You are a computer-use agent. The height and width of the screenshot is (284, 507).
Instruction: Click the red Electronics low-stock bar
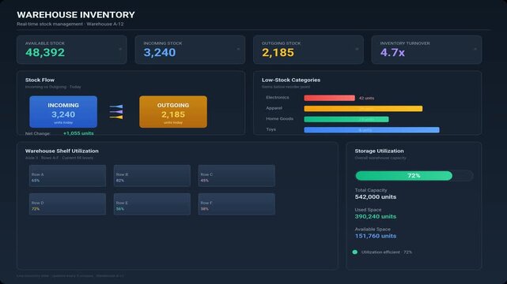330,98
